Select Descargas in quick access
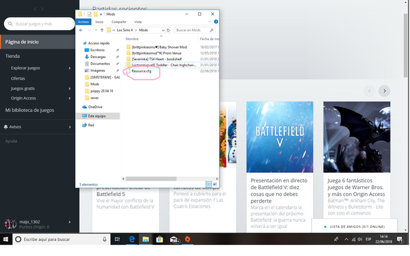 [98, 57]
